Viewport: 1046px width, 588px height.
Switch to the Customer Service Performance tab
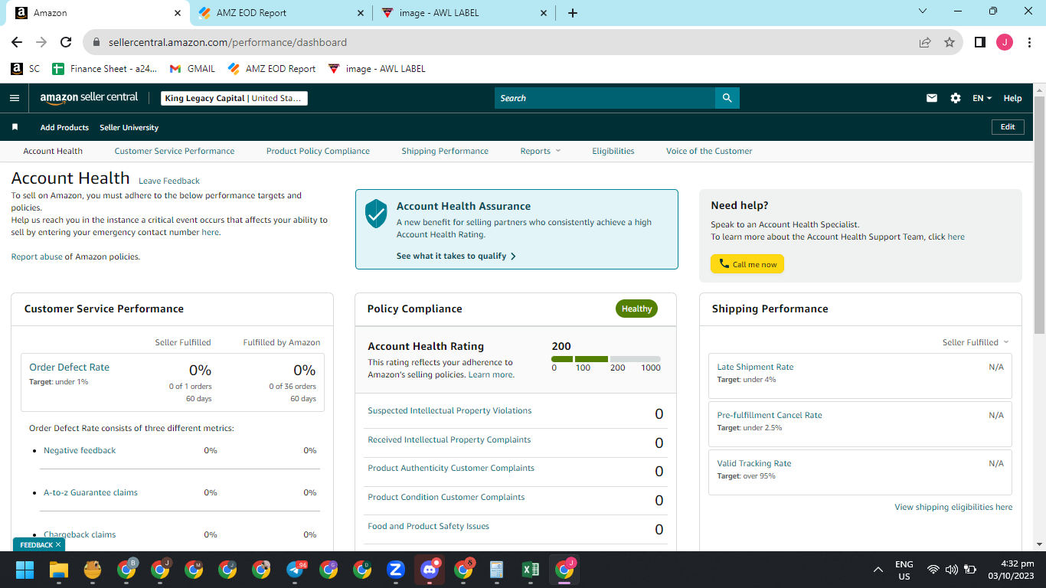click(175, 151)
